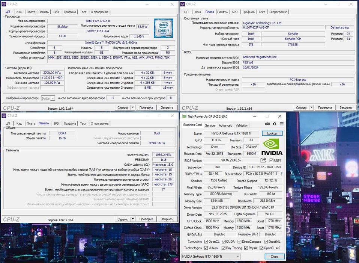Click the Skylake code name value in CPU window
The width and height of the screenshot is (359, 263).
point(62,27)
